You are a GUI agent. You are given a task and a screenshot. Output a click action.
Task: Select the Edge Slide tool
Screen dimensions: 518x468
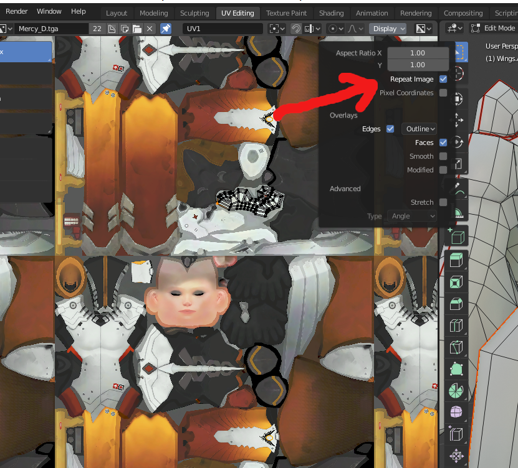(456, 434)
